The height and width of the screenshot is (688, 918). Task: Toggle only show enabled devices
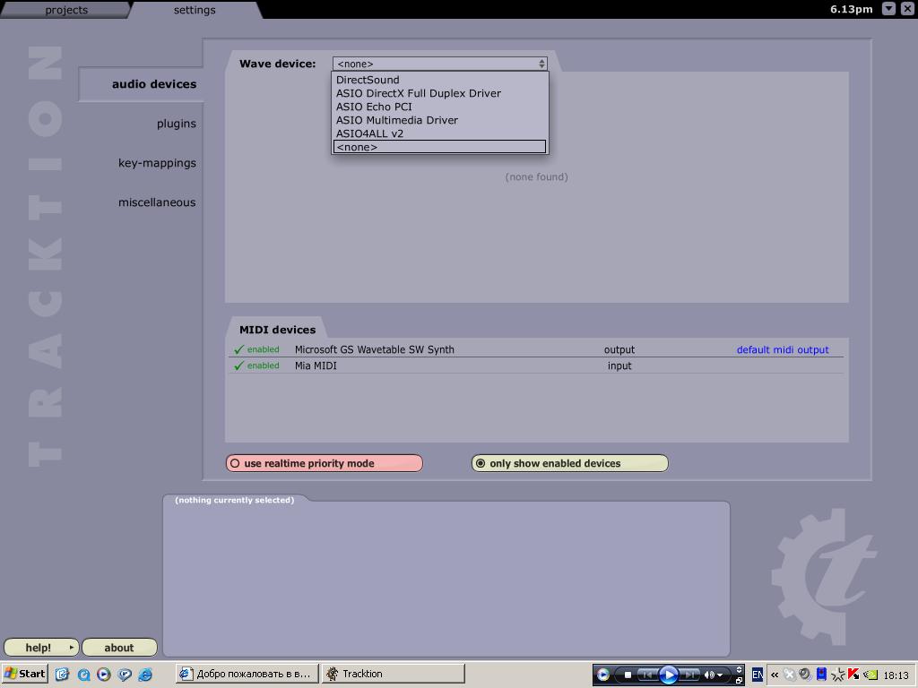(x=569, y=463)
